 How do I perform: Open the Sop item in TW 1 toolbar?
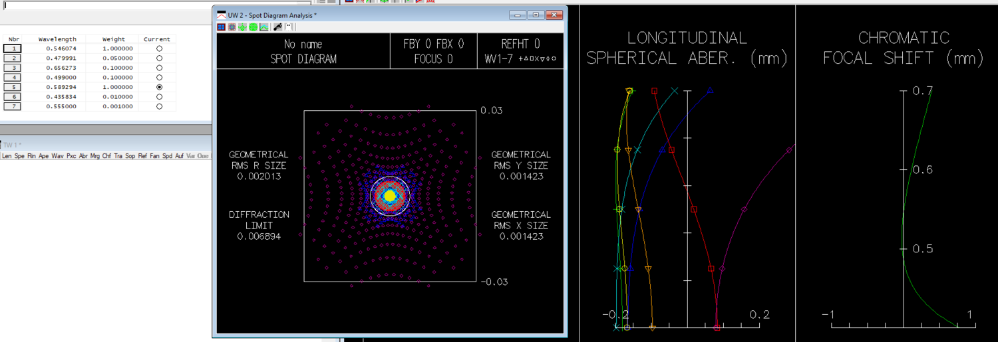pyautogui.click(x=130, y=156)
